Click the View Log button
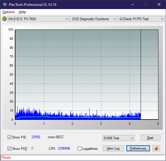 [113, 148]
